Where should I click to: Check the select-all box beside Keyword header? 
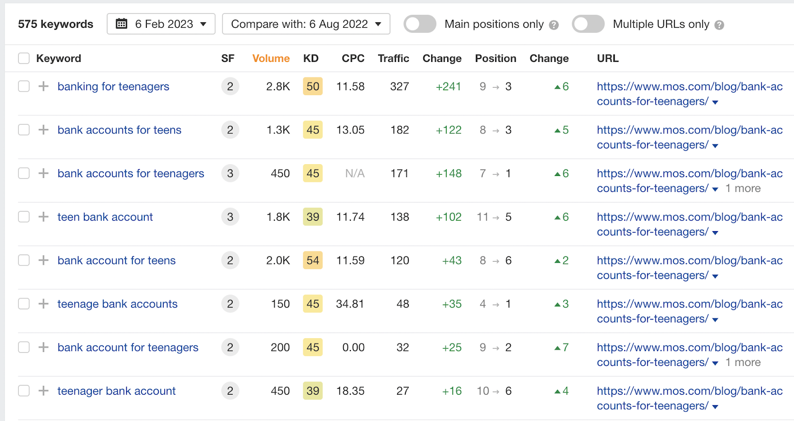(24, 59)
